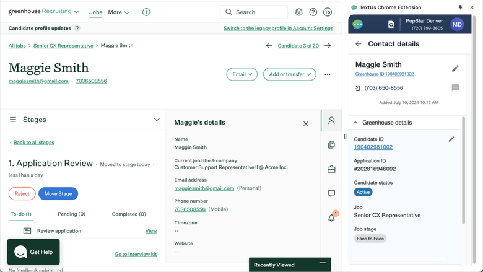Open the help question mark icon
483x272 pixels.
point(313,12)
